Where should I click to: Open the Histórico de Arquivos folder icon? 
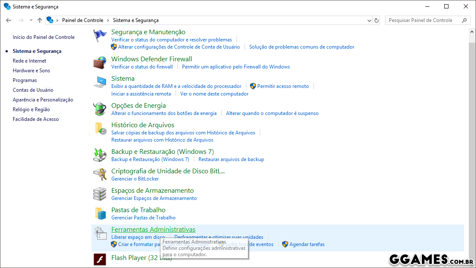click(100, 129)
